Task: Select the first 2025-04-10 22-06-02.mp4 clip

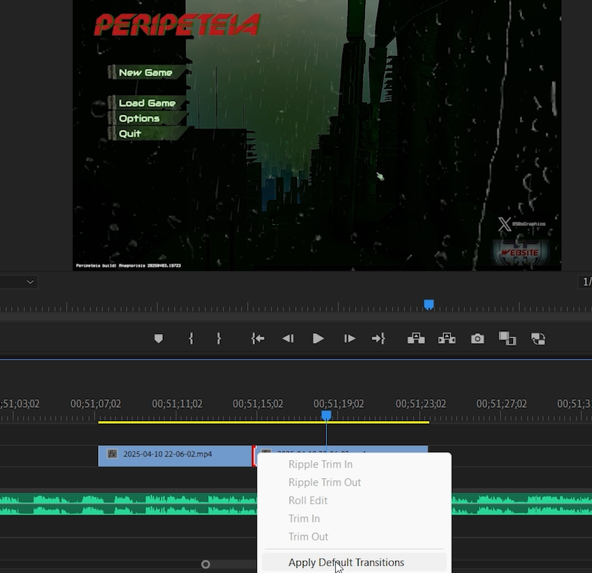Action: pos(175,456)
